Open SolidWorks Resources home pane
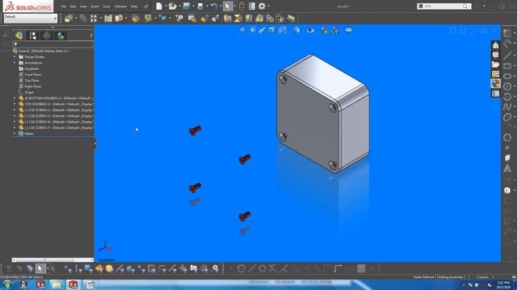The image size is (517, 290). tap(495, 45)
